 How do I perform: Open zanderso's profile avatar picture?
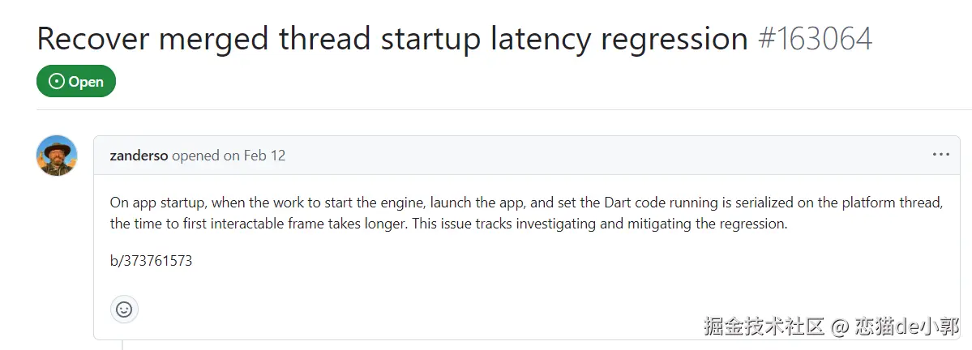tap(57, 156)
